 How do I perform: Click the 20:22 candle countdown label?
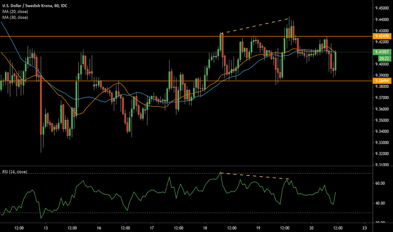coord(381,58)
